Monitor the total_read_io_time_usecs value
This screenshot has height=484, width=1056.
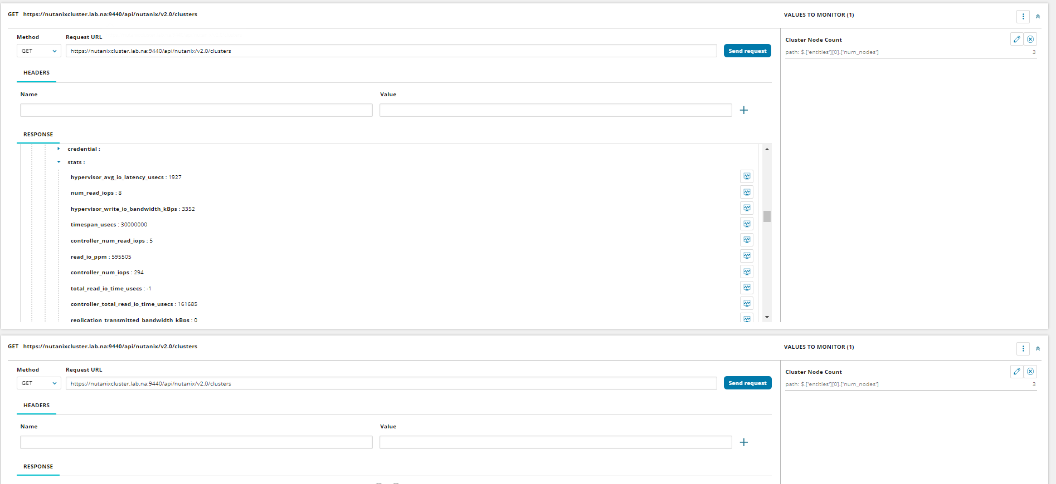pos(747,288)
